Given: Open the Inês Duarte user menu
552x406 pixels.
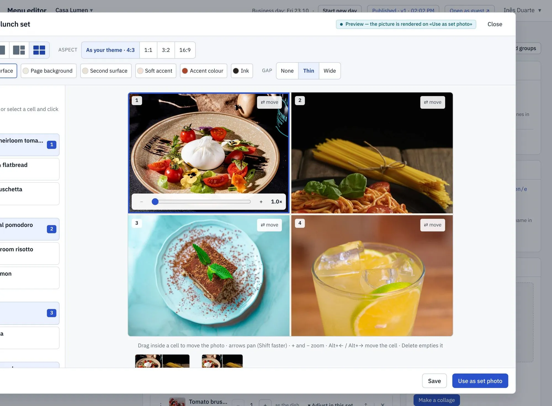Looking at the screenshot, I should pos(522,10).
